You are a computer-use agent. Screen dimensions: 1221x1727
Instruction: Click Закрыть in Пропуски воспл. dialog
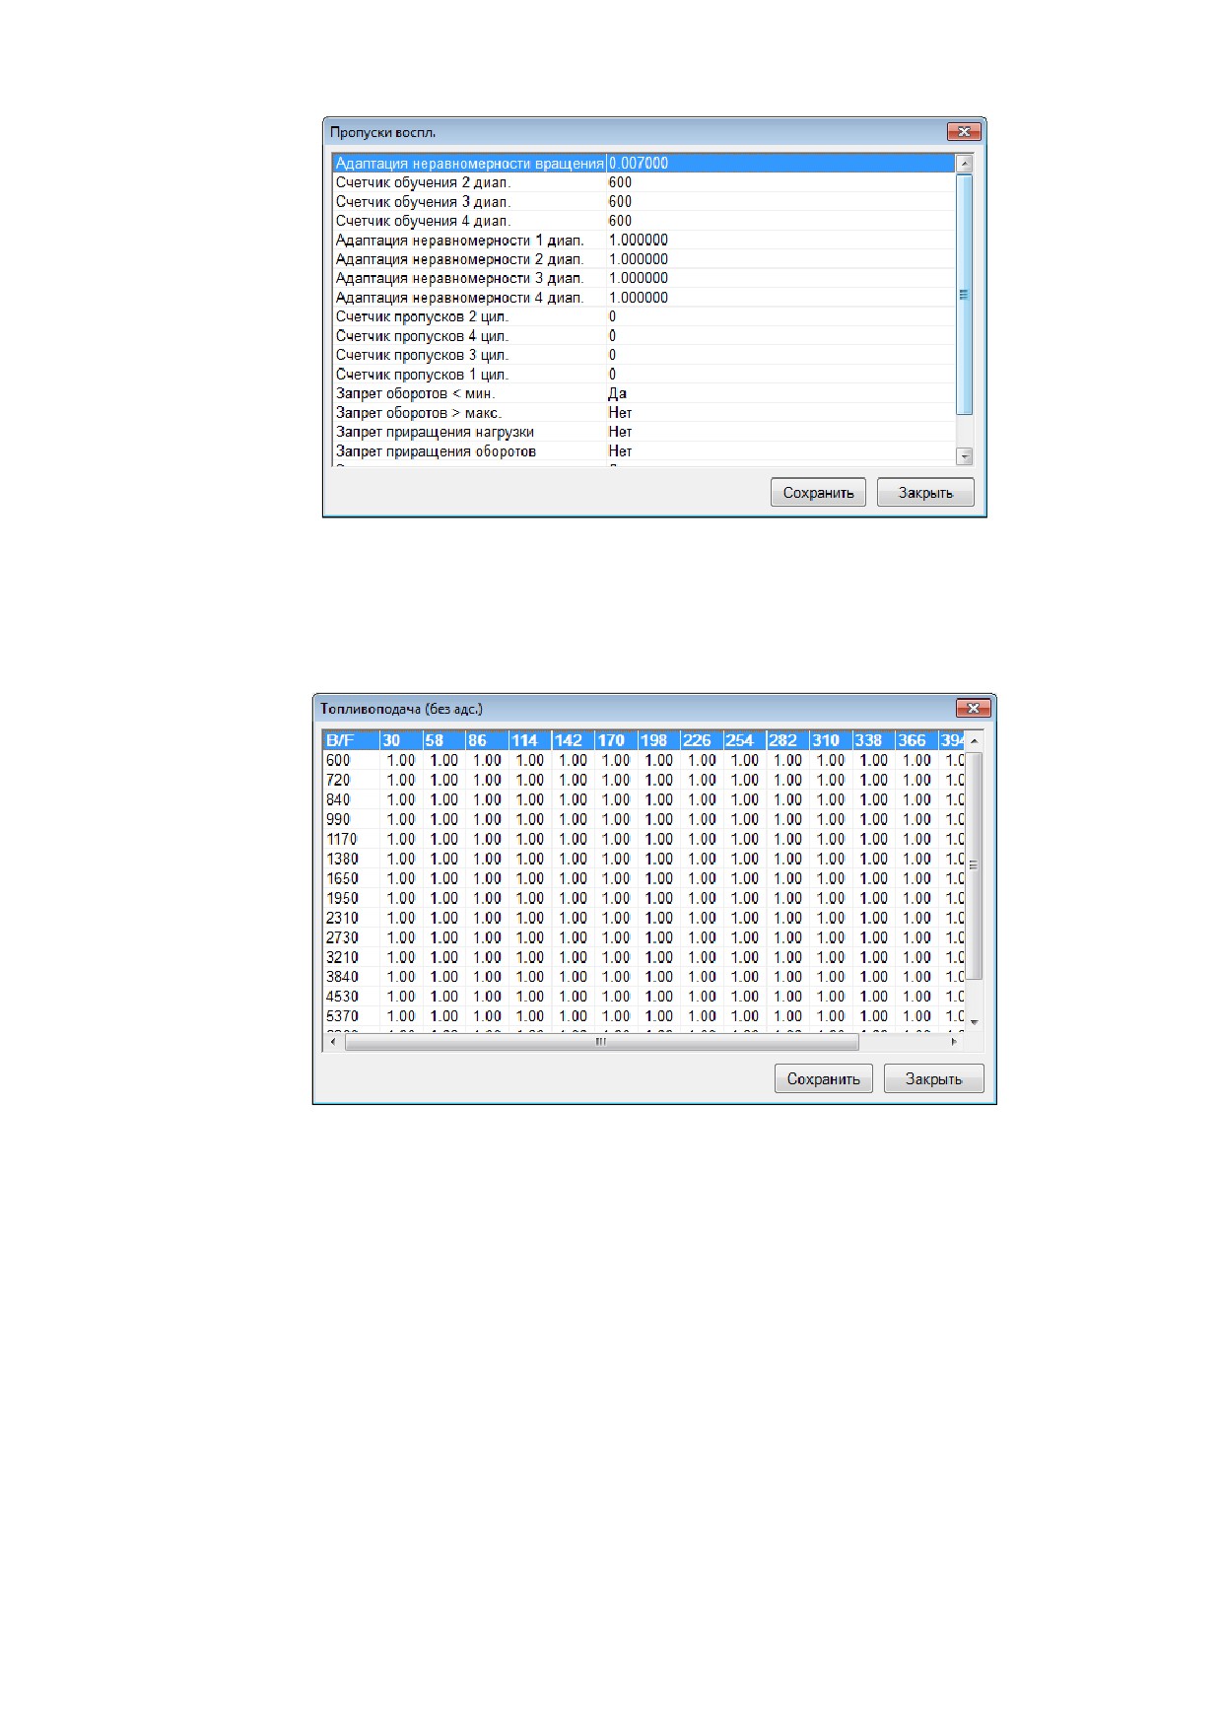point(925,493)
